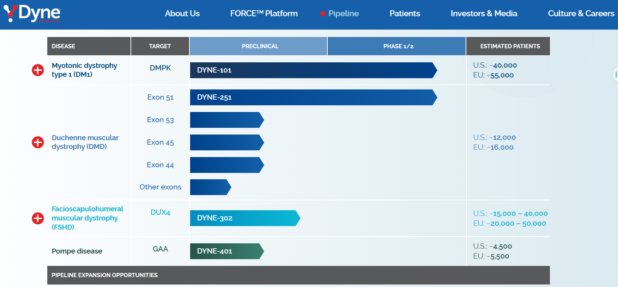Click the EU ~55,000 patient estimate

493,75
